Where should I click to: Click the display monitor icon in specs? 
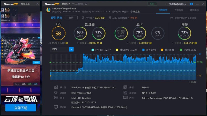coord(56,107)
